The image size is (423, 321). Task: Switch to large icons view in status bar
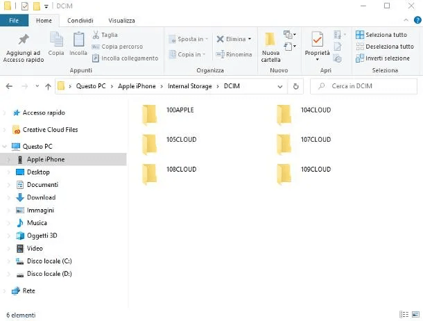tap(415, 315)
